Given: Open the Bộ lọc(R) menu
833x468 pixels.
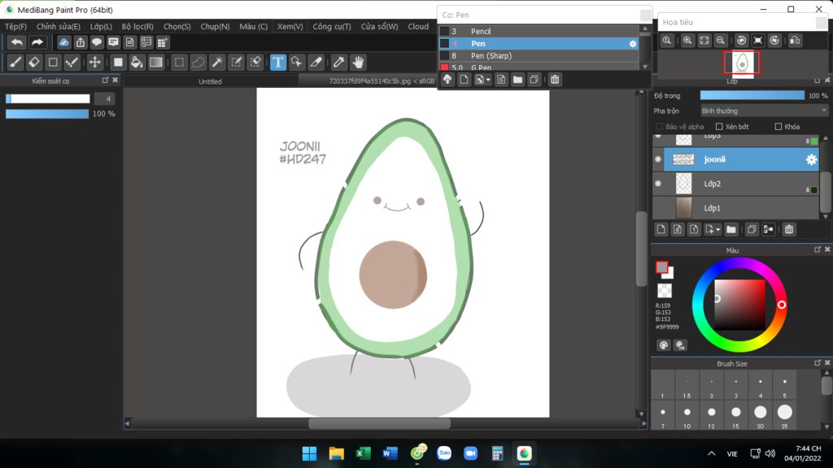Looking at the screenshot, I should (x=137, y=27).
